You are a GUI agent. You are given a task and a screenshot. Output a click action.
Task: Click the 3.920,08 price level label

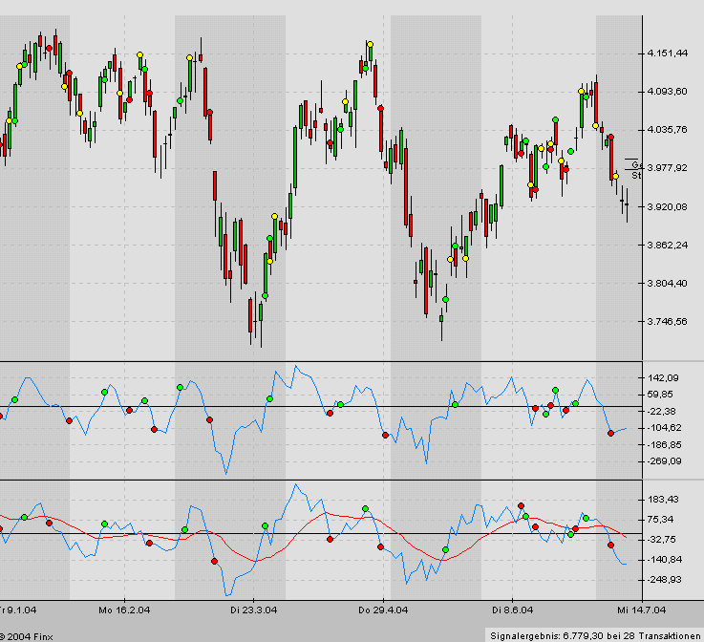tap(668, 206)
